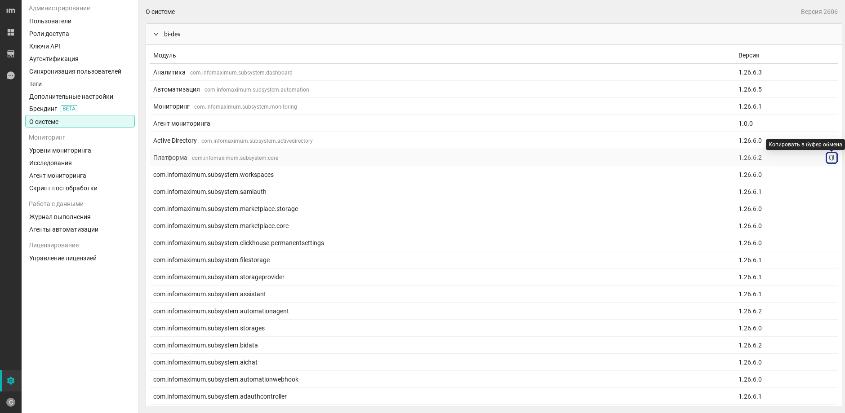Select com.infomaximum.subsystem.aichat row
The width and height of the screenshot is (845, 413).
pos(494,362)
